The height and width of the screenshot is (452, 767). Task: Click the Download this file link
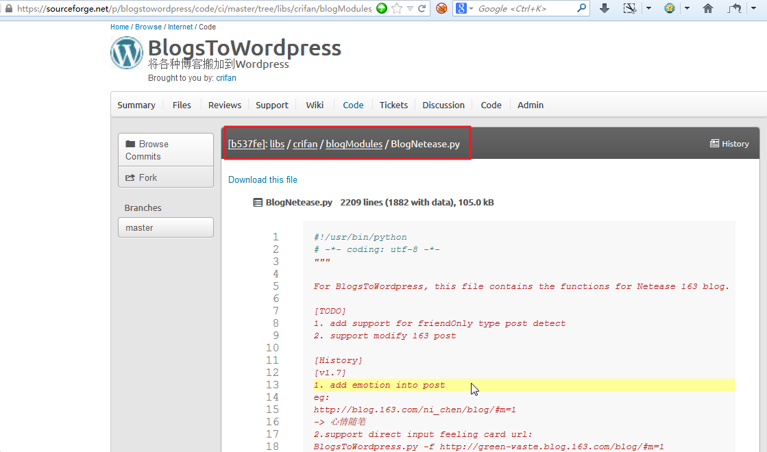coord(263,180)
